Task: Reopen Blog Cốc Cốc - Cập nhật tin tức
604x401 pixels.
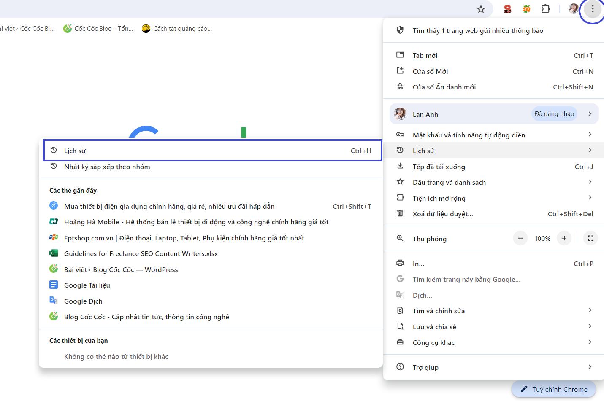Action: pyautogui.click(x=211, y=317)
